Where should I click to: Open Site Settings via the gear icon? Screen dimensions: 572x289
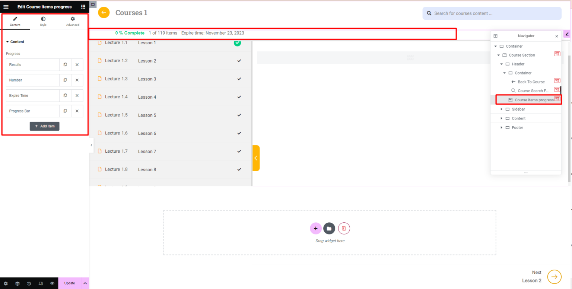[6, 283]
